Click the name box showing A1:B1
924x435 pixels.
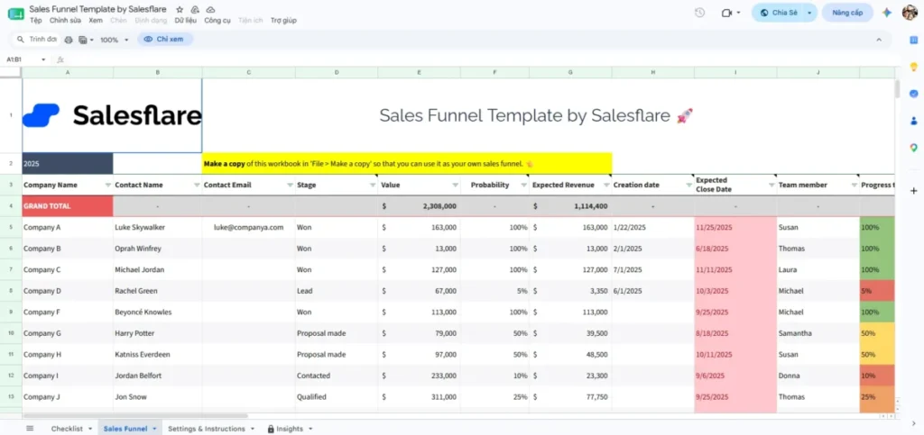point(22,59)
